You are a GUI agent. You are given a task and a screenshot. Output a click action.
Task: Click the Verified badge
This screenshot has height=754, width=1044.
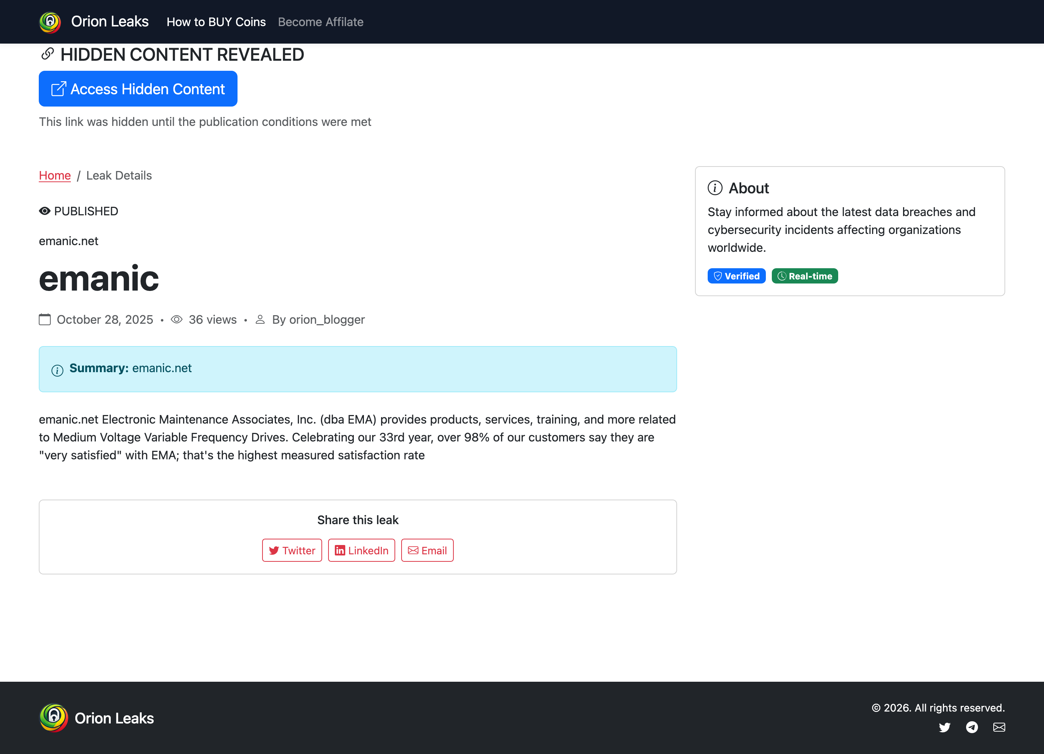coord(736,276)
